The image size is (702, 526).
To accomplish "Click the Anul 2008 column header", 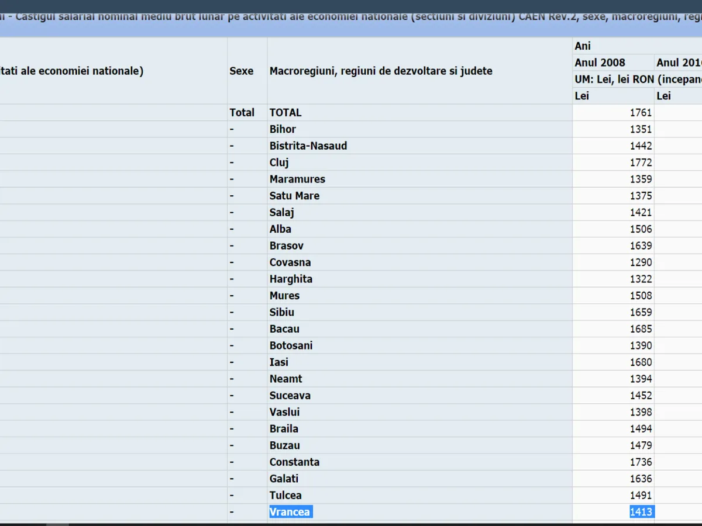I will point(600,63).
